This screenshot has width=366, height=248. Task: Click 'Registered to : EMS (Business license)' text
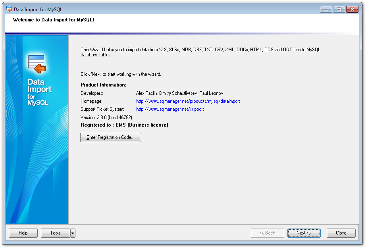point(124,125)
